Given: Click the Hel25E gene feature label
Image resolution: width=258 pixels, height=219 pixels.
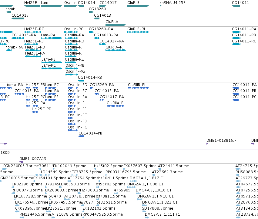Looking at the screenshot, I should [x=31, y=3].
